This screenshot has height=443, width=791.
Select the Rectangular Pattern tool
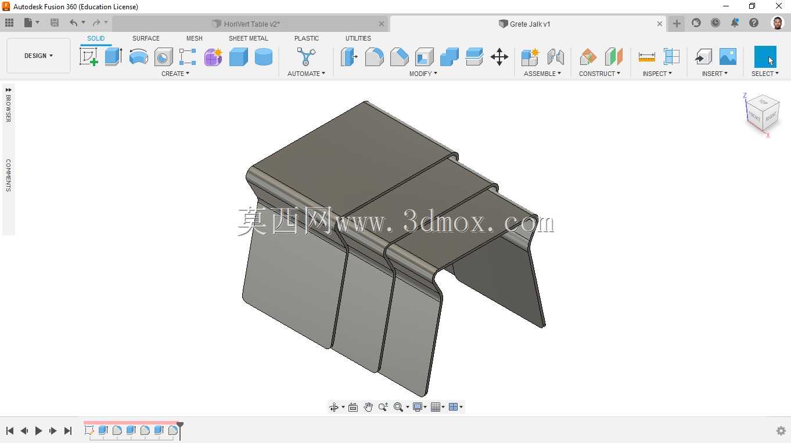pyautogui.click(x=188, y=57)
